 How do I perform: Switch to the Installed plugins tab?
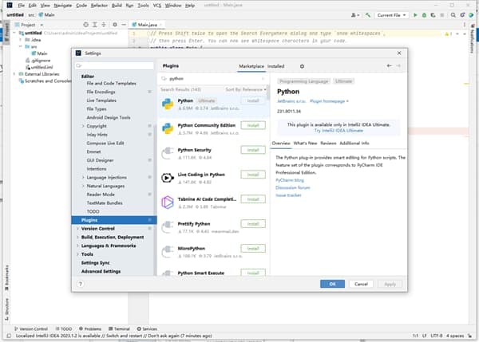[x=276, y=66]
